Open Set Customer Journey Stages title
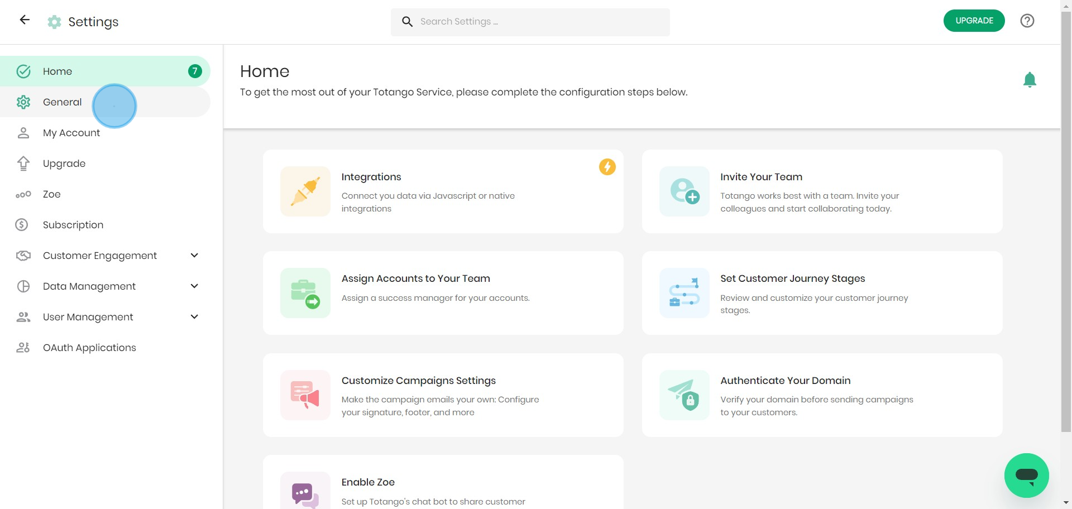 coord(793,278)
